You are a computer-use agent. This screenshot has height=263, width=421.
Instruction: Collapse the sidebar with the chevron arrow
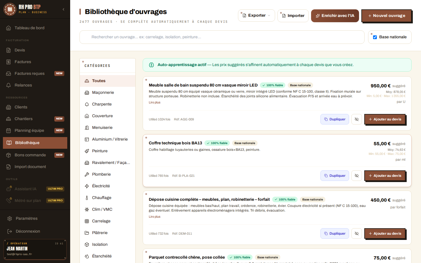[x=63, y=9]
